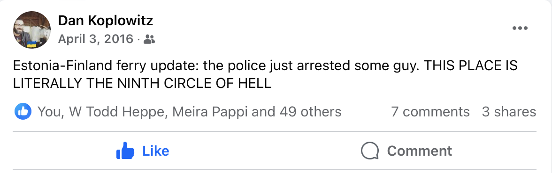Open the Dan Koplowitz name link
This screenshot has height=173, width=552.
click(106, 21)
